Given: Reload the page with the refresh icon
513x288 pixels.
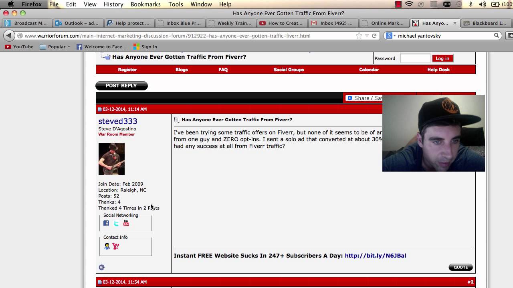Looking at the screenshot, I should point(374,36).
